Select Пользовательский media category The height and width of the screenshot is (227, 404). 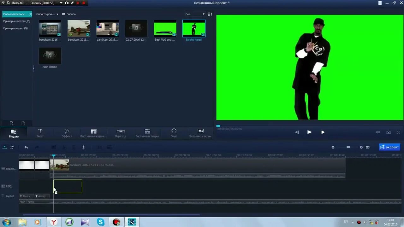17,14
